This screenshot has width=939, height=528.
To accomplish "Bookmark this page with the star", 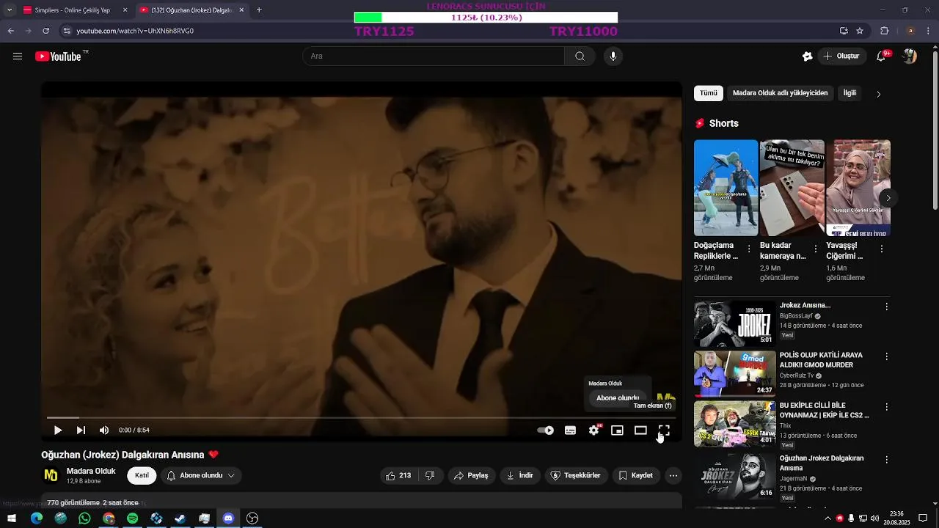I will point(860,31).
